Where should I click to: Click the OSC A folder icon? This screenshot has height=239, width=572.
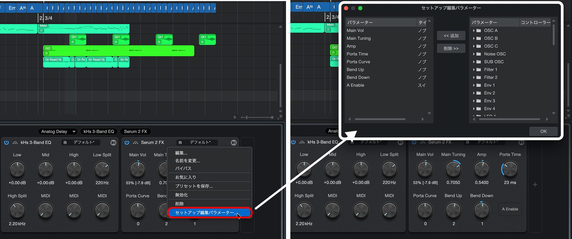(479, 30)
